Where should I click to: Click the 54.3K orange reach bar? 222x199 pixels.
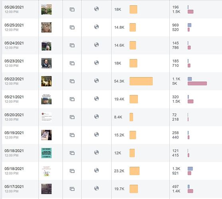click(x=141, y=81)
